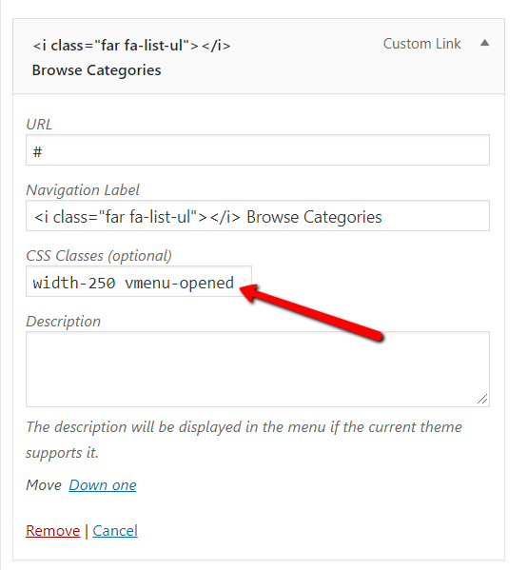
Task: Click the CSS Classes (optional) label
Action: [99, 256]
